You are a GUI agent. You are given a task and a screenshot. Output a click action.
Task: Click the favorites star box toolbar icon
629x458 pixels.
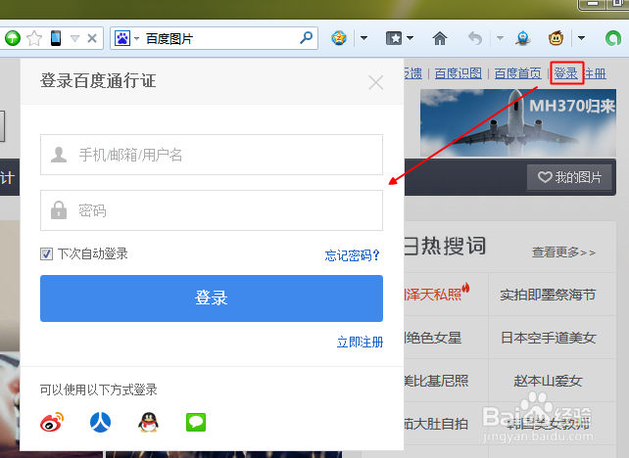coord(394,38)
